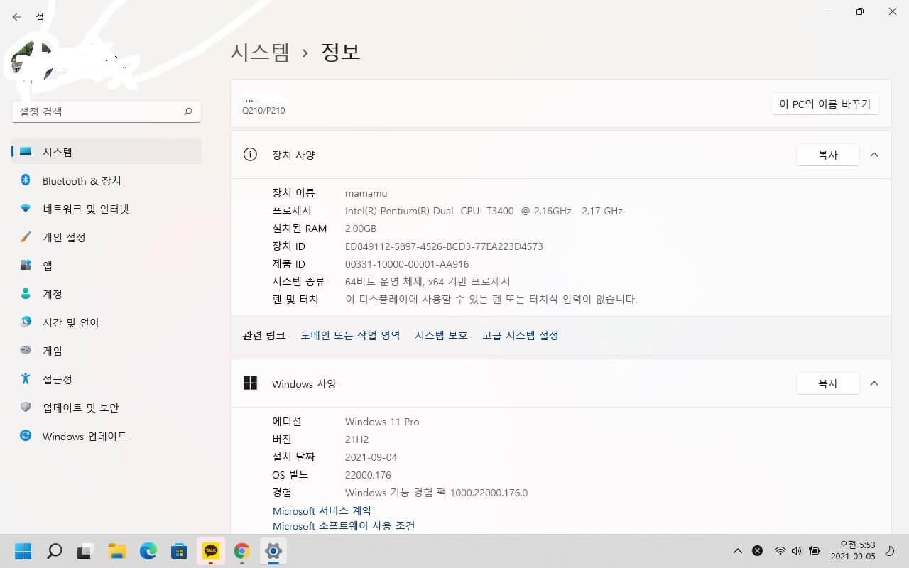
Task: Select the 제품 ID value 00331-10000-00001-AA916
Action: tap(407, 264)
